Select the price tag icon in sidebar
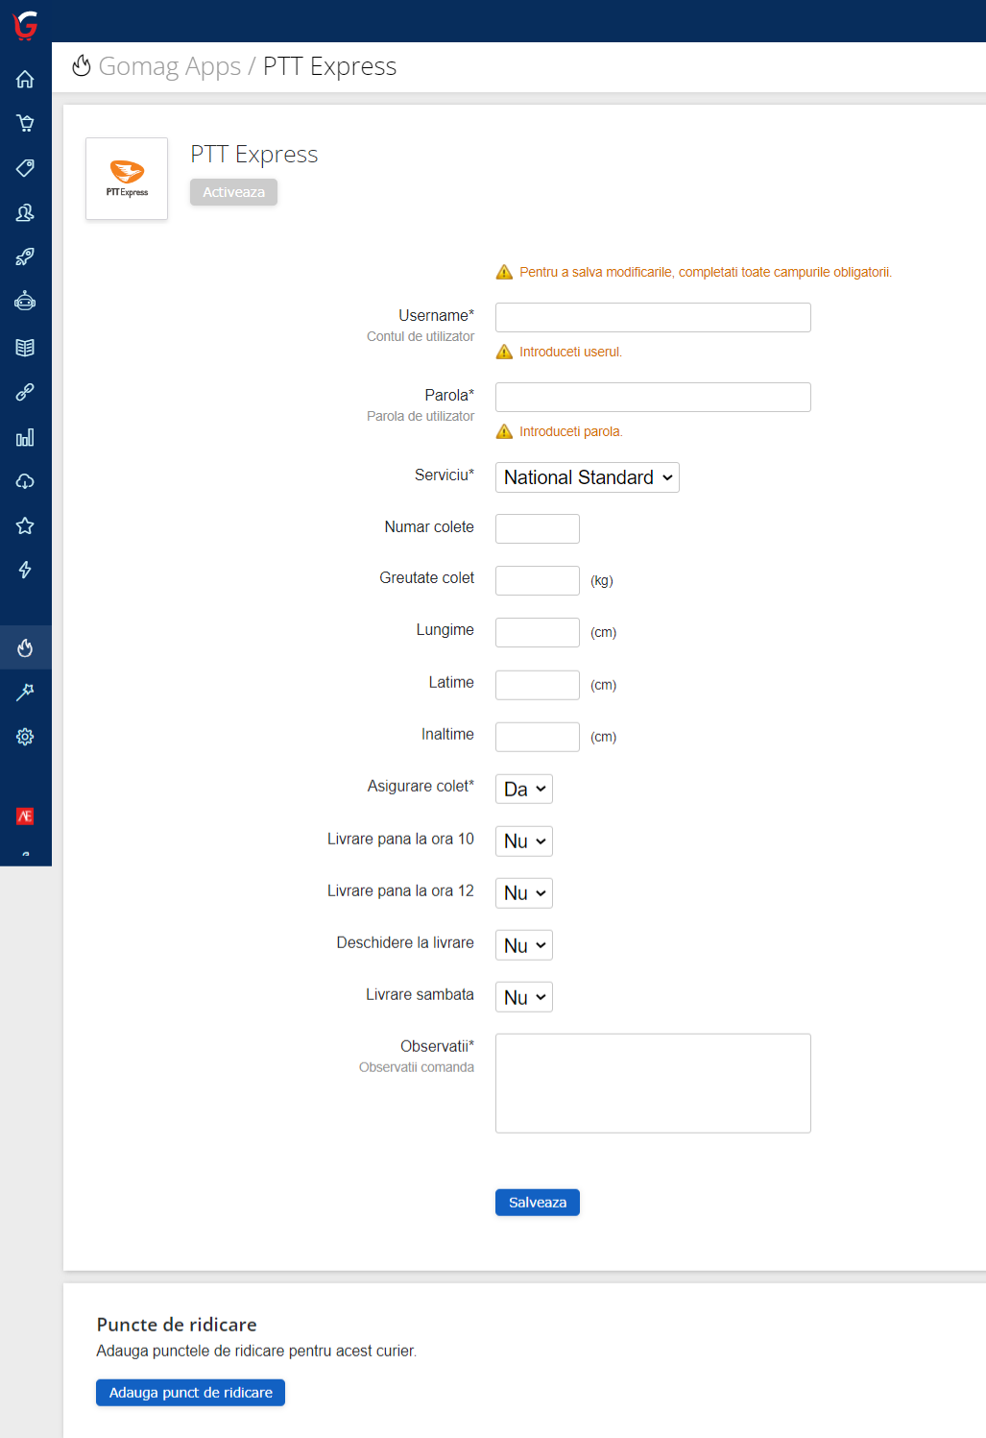This screenshot has width=986, height=1438. click(x=25, y=168)
